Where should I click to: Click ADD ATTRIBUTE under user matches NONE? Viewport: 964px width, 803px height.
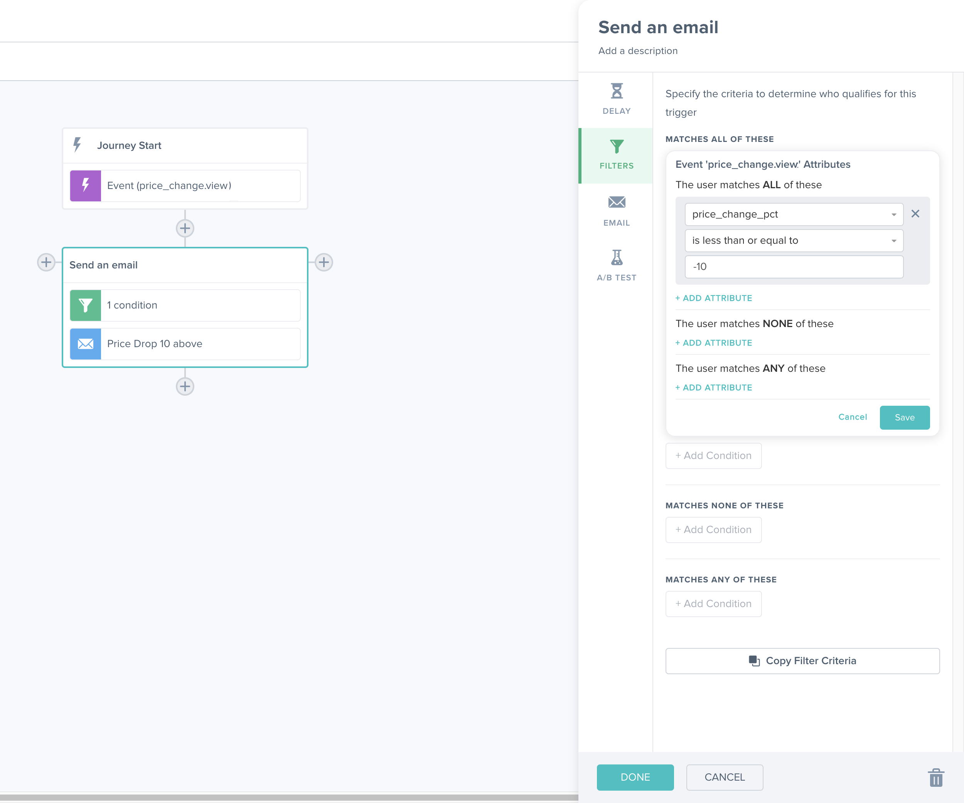pyautogui.click(x=713, y=342)
